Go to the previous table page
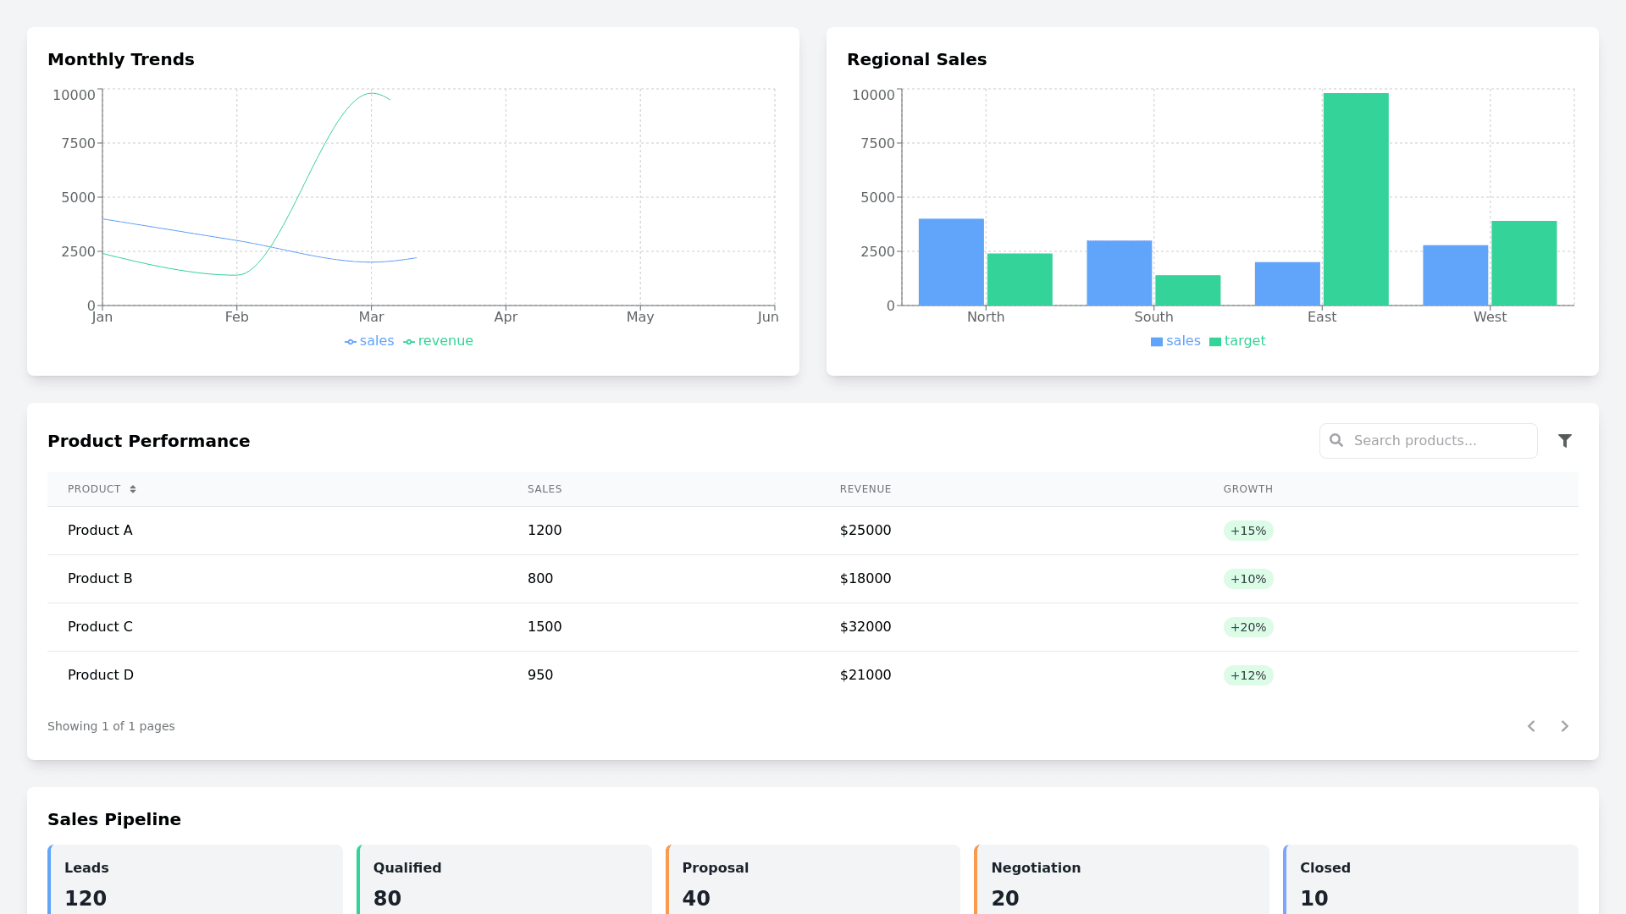The height and width of the screenshot is (914, 1626). (1531, 726)
